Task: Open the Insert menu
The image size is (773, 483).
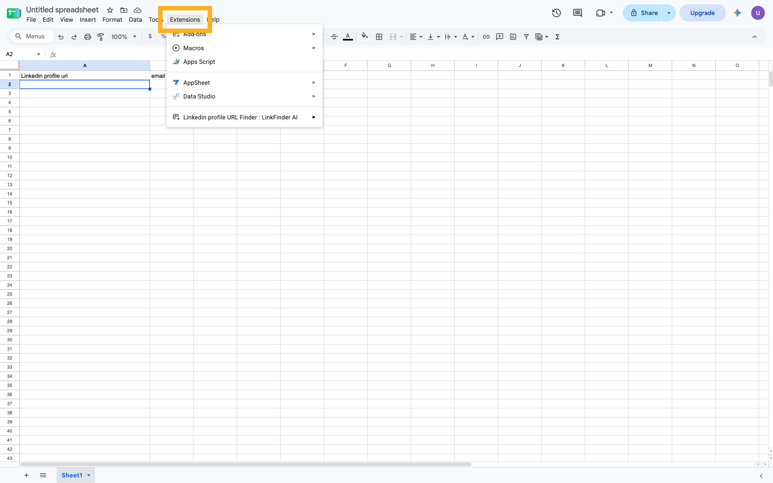Action: click(87, 20)
